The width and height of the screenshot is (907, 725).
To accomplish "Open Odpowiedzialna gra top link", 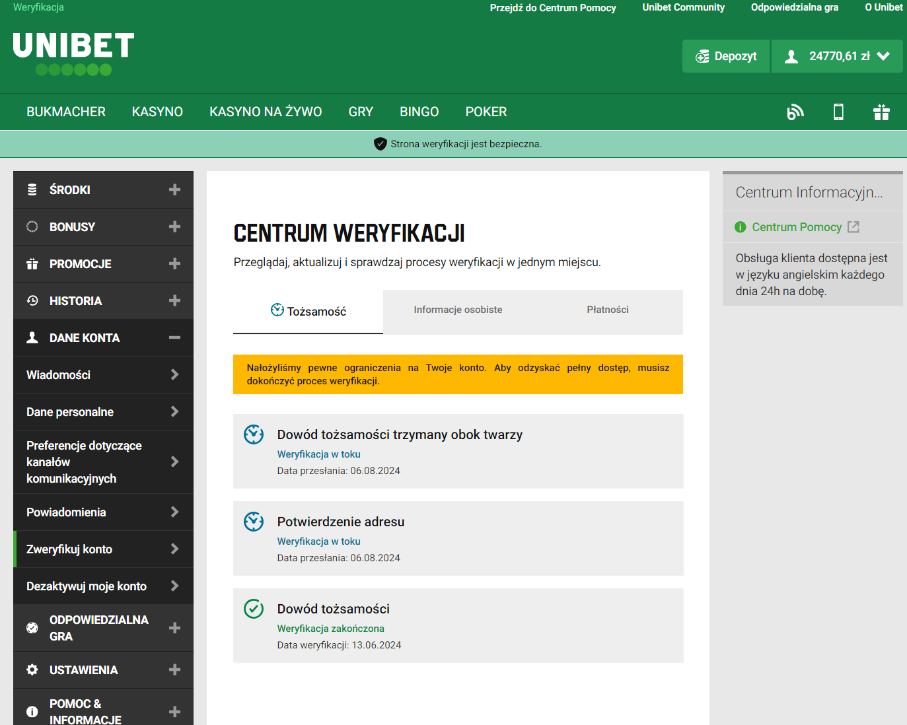I will tap(795, 7).
